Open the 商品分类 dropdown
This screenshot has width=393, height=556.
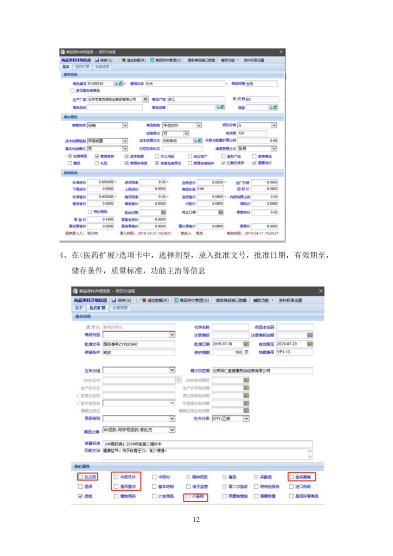point(172,430)
